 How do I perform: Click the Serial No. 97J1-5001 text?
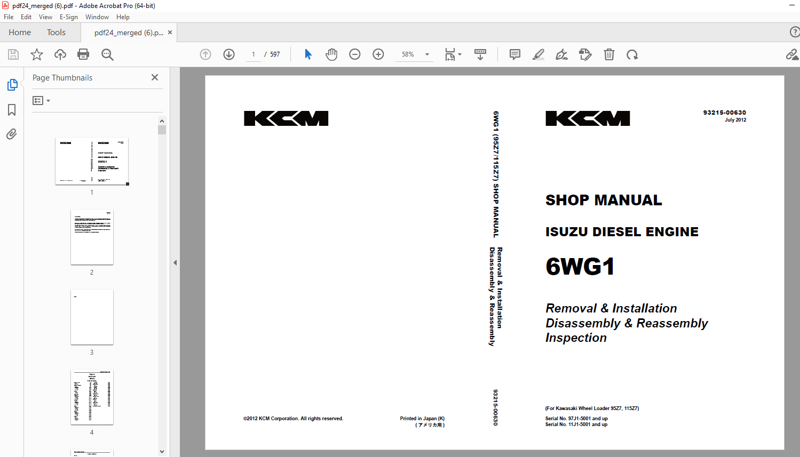(x=576, y=419)
